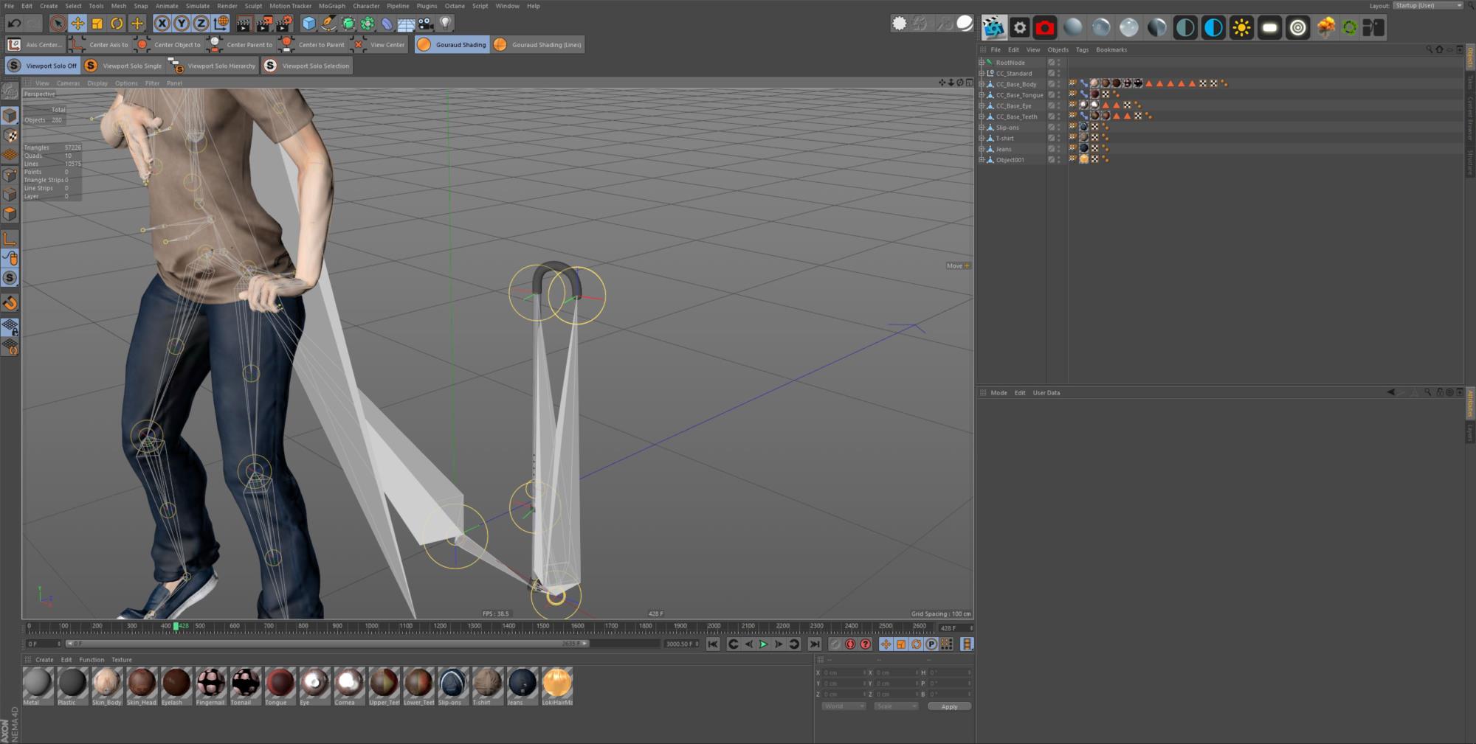The height and width of the screenshot is (744, 1476).
Task: Click the red question mark keyframe icon
Action: pos(866,644)
